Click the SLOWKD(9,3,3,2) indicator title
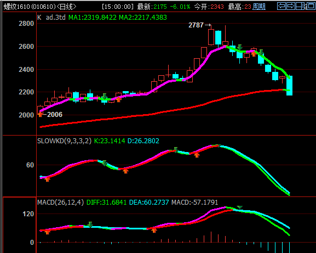The height and width of the screenshot is (253, 316). point(65,141)
